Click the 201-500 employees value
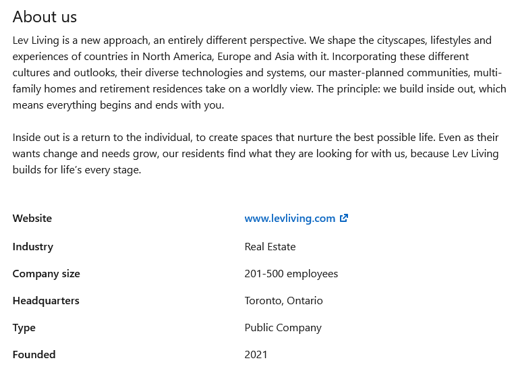518x371 pixels. pos(291,274)
